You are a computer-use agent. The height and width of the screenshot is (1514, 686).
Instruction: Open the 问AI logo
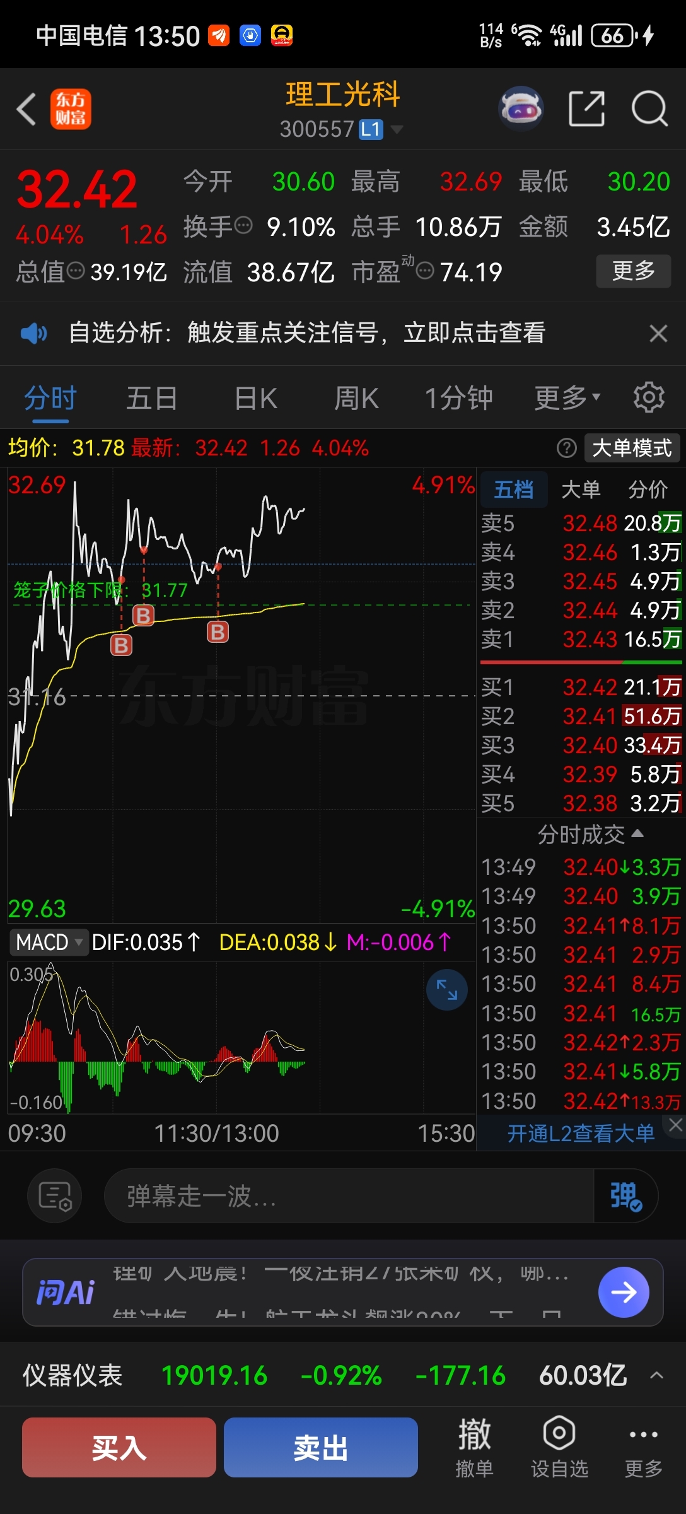coord(66,1292)
